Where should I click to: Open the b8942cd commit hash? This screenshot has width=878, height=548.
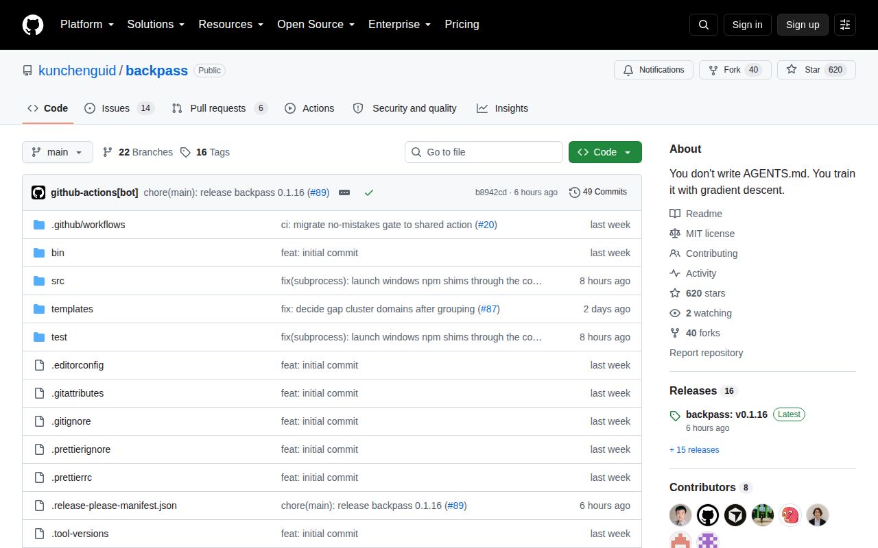pyautogui.click(x=491, y=192)
